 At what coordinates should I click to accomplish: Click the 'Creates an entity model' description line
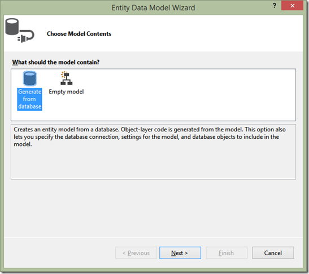click(150, 130)
